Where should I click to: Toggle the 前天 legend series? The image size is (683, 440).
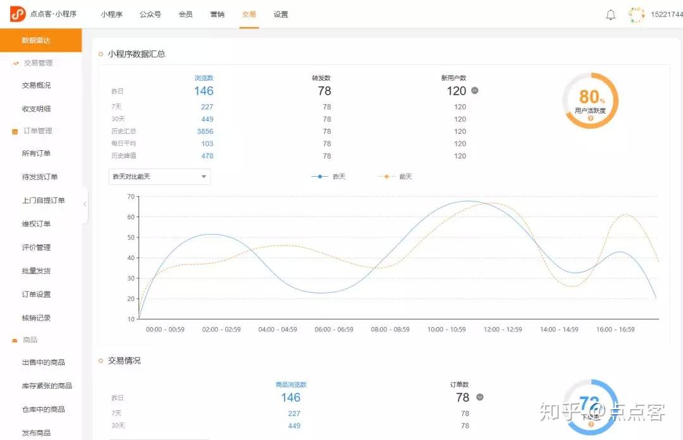click(395, 177)
